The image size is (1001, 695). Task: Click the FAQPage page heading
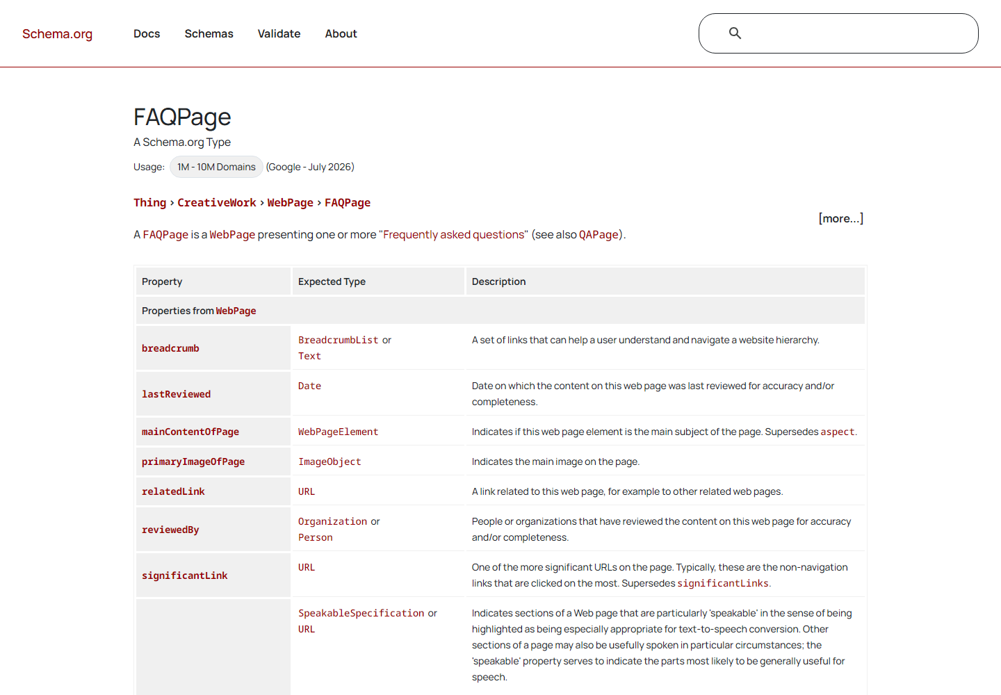pos(182,117)
